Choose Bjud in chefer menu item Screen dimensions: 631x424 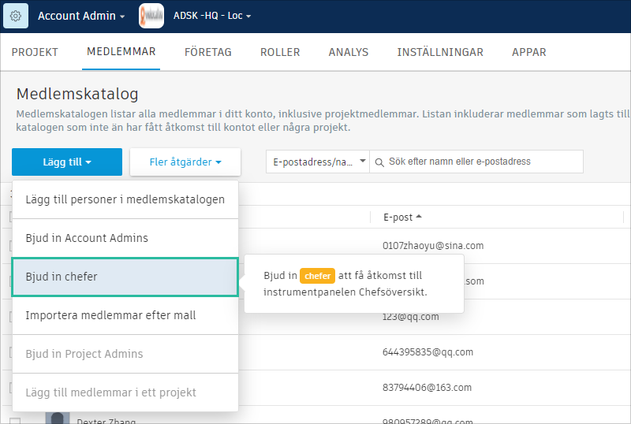125,277
